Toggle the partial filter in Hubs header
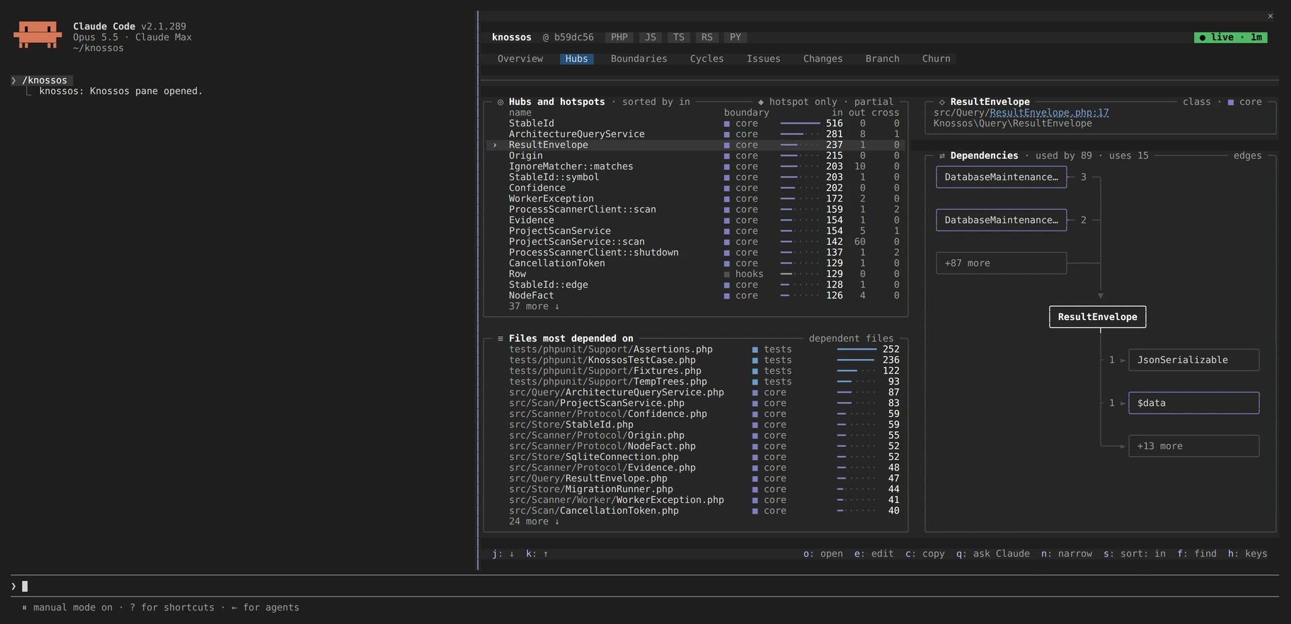The width and height of the screenshot is (1291, 624). pos(873,102)
